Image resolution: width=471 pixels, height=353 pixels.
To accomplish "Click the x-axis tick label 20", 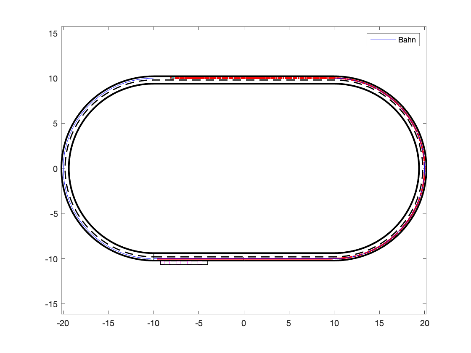I will [424, 323].
